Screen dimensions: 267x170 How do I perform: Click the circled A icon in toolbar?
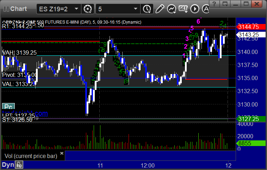205,9
